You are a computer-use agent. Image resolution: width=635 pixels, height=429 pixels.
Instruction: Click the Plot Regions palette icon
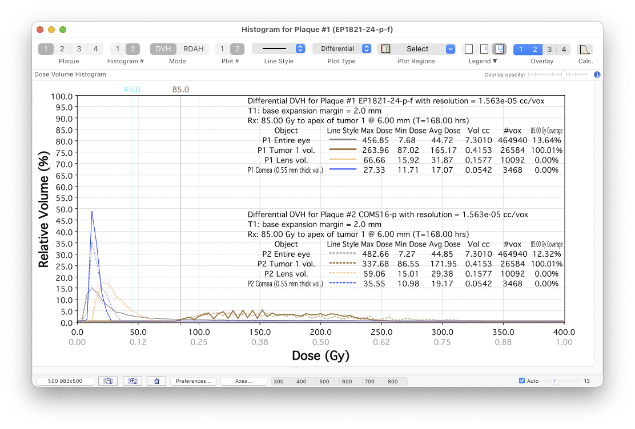point(385,48)
